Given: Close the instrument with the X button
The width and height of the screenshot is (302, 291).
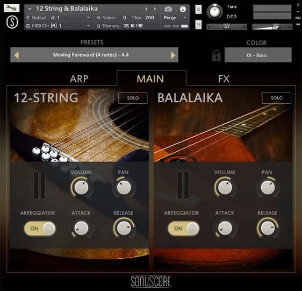Looking at the screenshot, I should click(298, 5).
